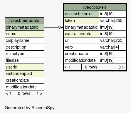Click the token column in jiveocbtoken
Screen dimensions: 131x113
click(81, 20)
